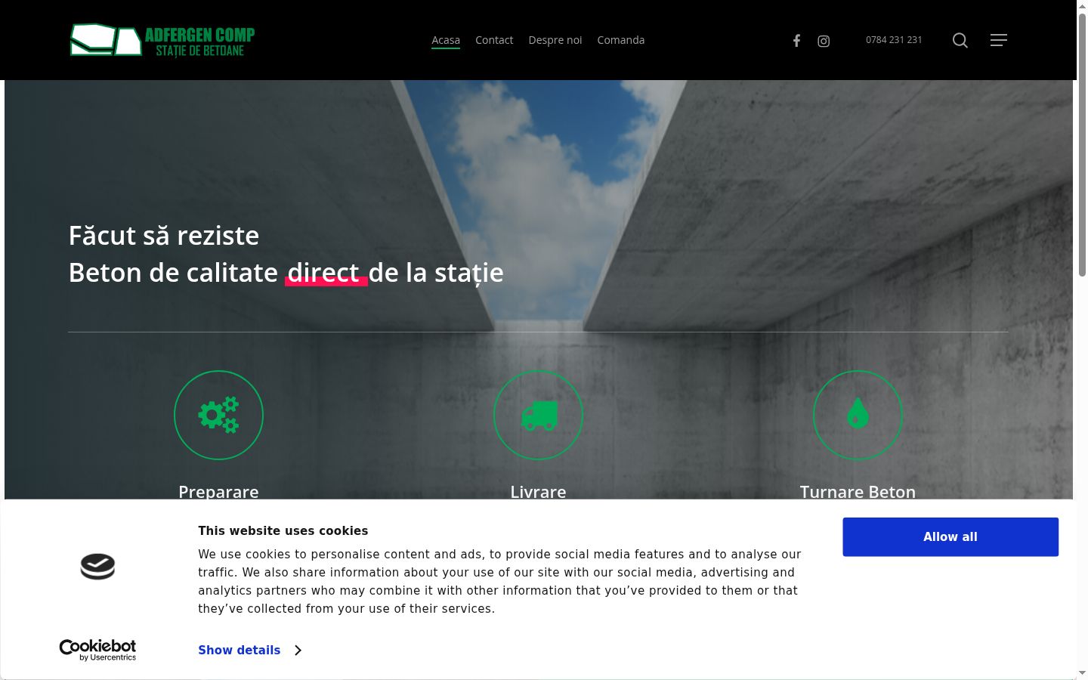This screenshot has height=680, width=1088.
Task: Click the "Făcut să reziste" headline
Action: coord(164,236)
